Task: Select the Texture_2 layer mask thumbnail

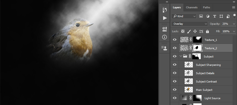Action: [x=197, y=48]
